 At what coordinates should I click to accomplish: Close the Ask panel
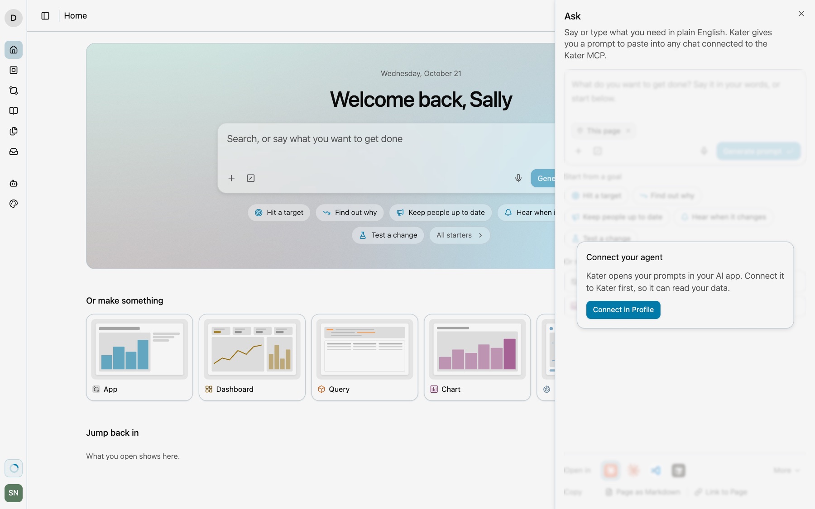tap(801, 14)
